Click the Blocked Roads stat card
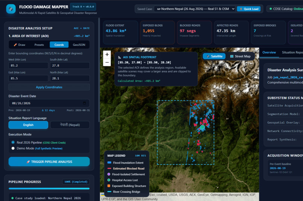 tap(194, 33)
